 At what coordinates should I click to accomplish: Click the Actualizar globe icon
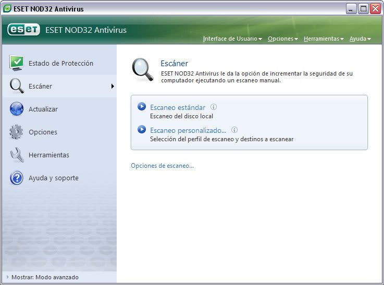point(17,109)
